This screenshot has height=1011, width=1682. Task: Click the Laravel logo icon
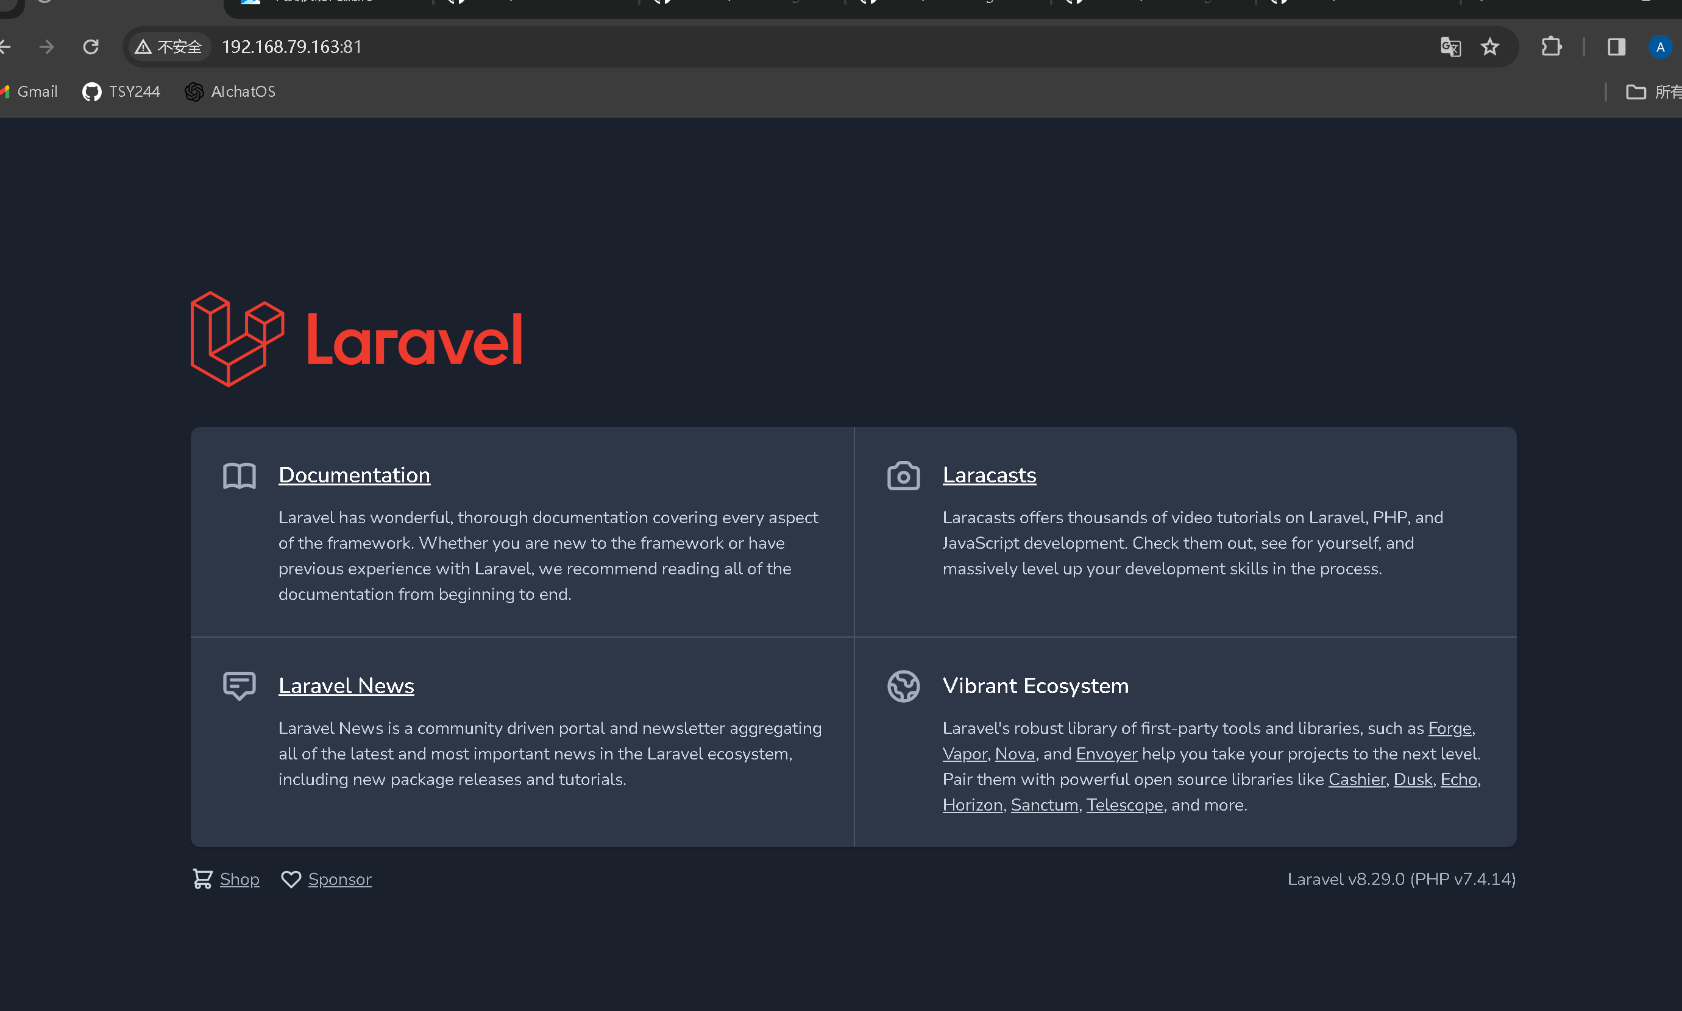(237, 339)
